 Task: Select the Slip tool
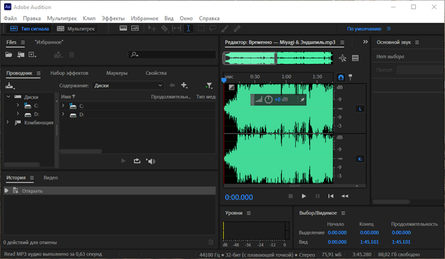(177, 28)
